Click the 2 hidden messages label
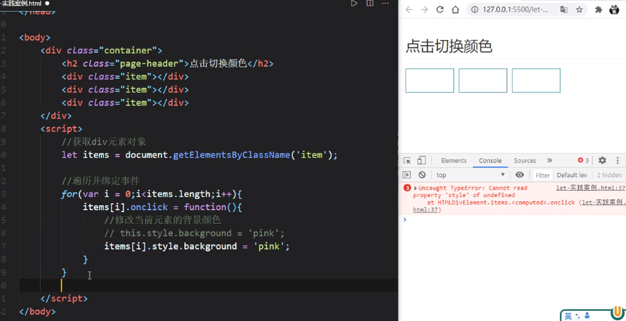The width and height of the screenshot is (626, 321). pyautogui.click(x=609, y=175)
